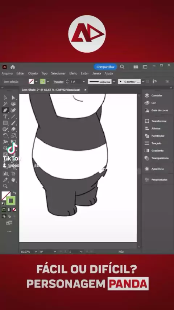Set paint mode to None
174x310 pixels.
pos(14,210)
